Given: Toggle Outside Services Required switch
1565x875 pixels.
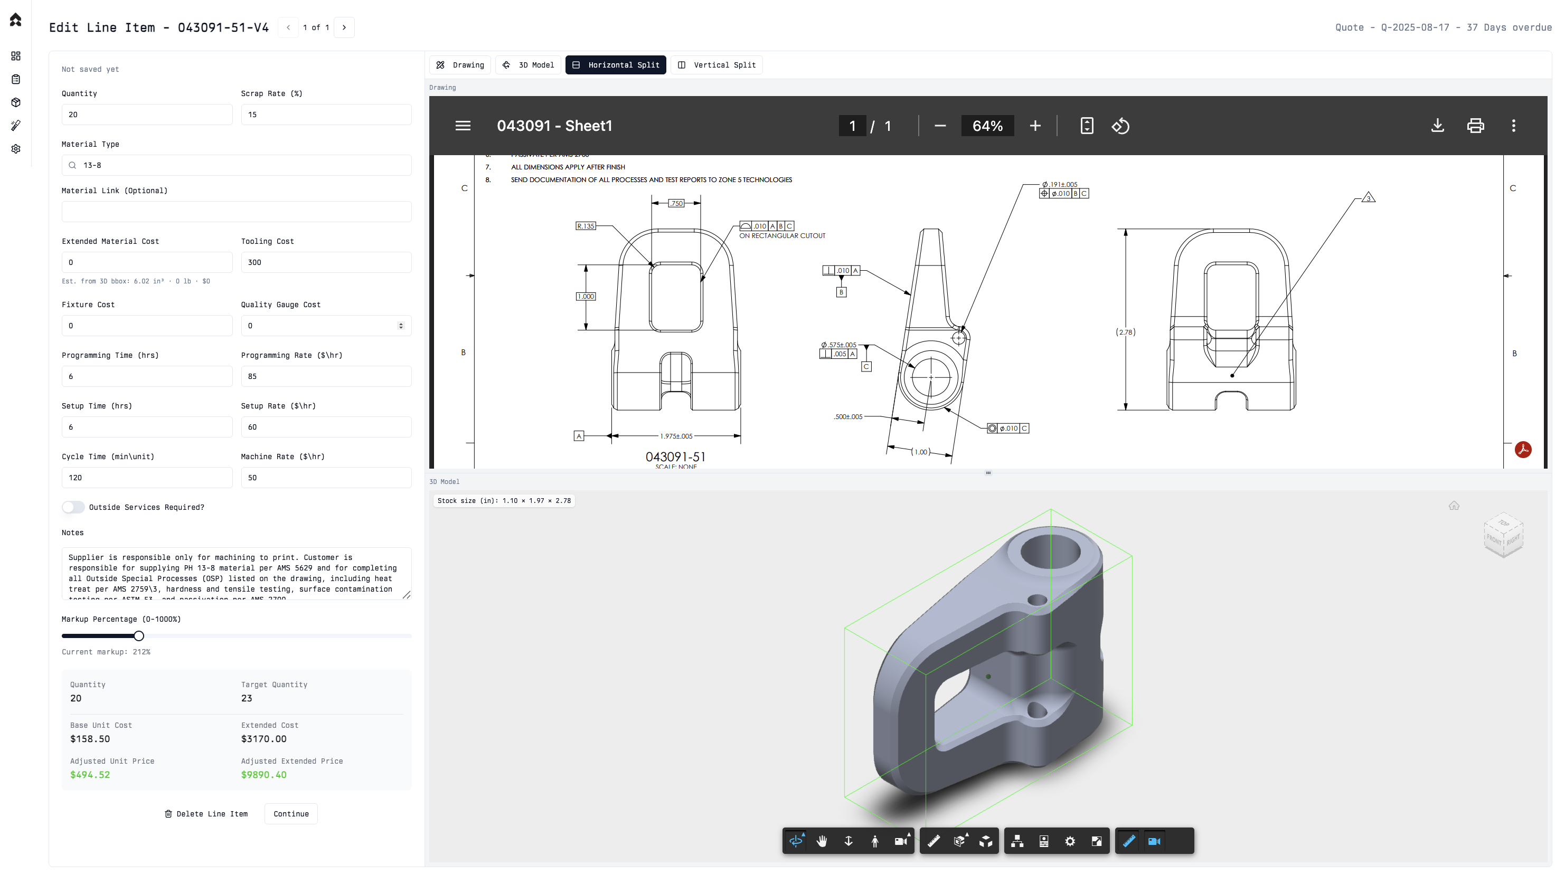Looking at the screenshot, I should coord(73,507).
